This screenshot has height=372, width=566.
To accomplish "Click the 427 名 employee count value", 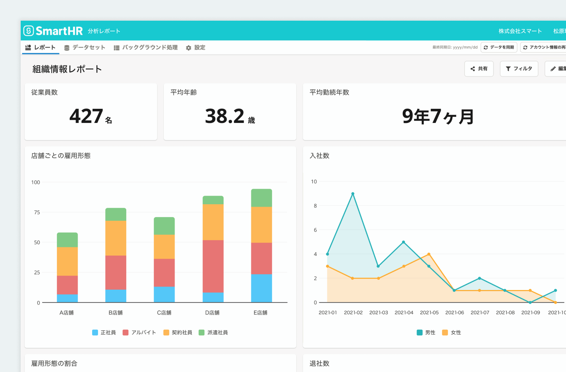I will [91, 116].
